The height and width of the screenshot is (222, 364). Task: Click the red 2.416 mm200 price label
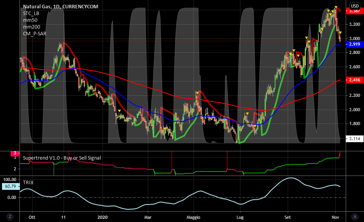tap(355, 80)
